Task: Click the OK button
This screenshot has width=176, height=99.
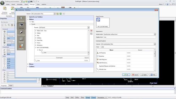Action: pos(126,75)
